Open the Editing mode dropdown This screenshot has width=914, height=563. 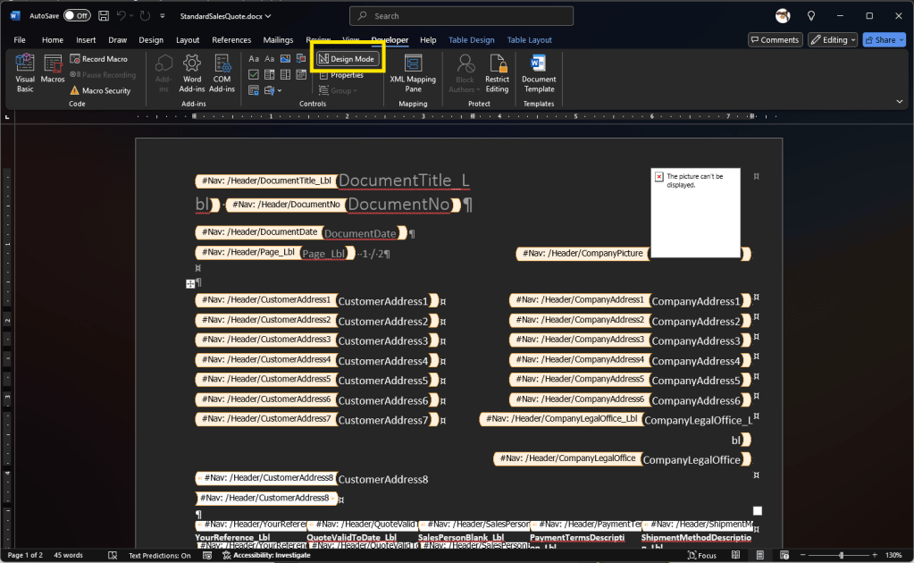click(832, 39)
